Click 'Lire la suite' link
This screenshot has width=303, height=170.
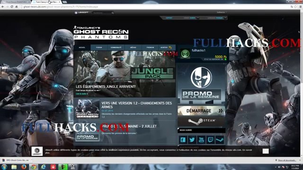(x=82, y=94)
